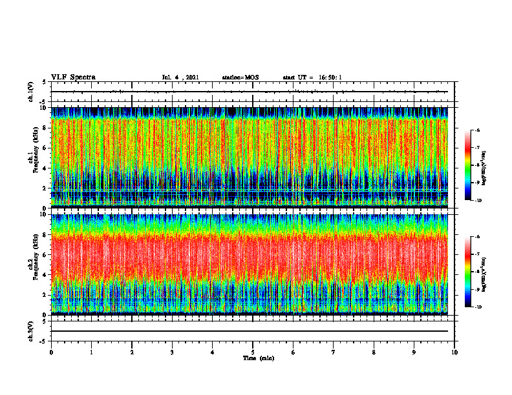Click inside the ch.1 spectrogram panel

250,157
